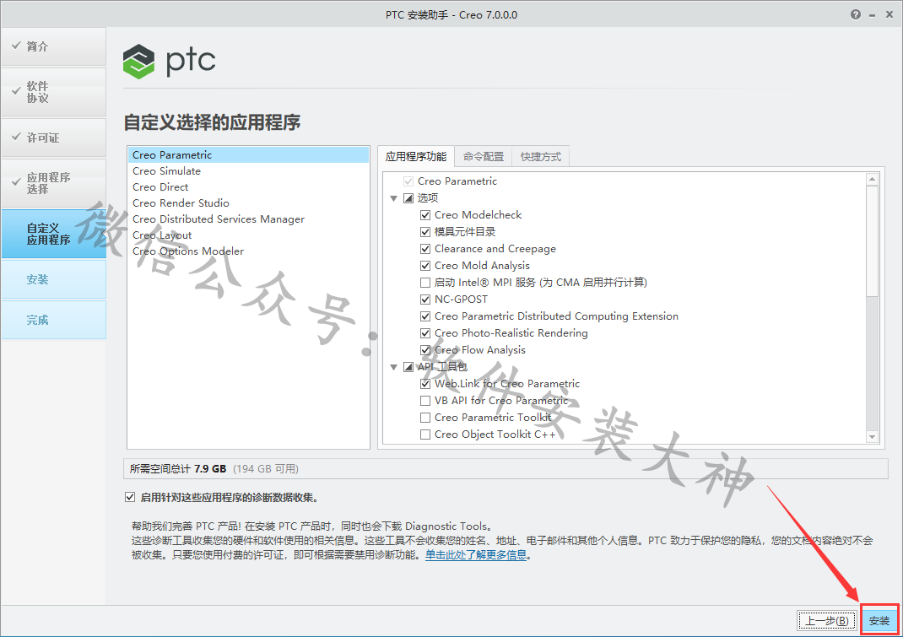
Task: Enable Creo Object Toolkit C++ checkbox
Action: [425, 435]
